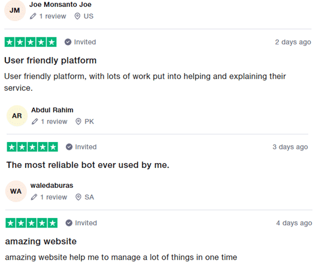The width and height of the screenshot is (329, 266).
Task: Open waledaburas reviewer profile
Action: pyautogui.click(x=52, y=185)
